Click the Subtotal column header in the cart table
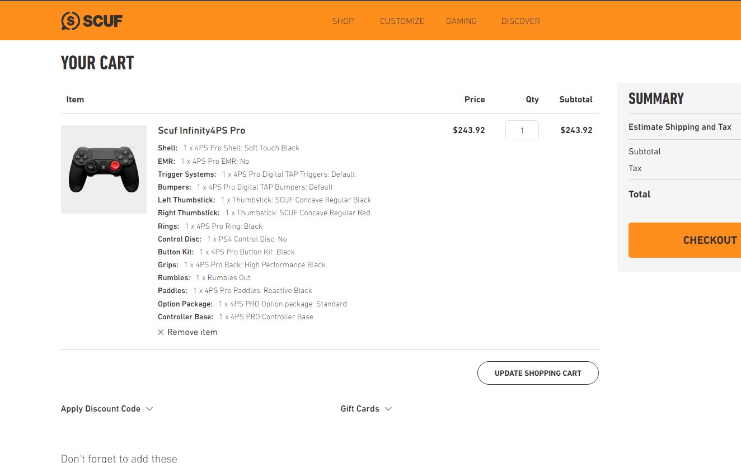This screenshot has width=741, height=463. pos(576,100)
